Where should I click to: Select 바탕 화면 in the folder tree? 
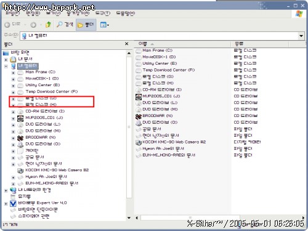(20, 52)
